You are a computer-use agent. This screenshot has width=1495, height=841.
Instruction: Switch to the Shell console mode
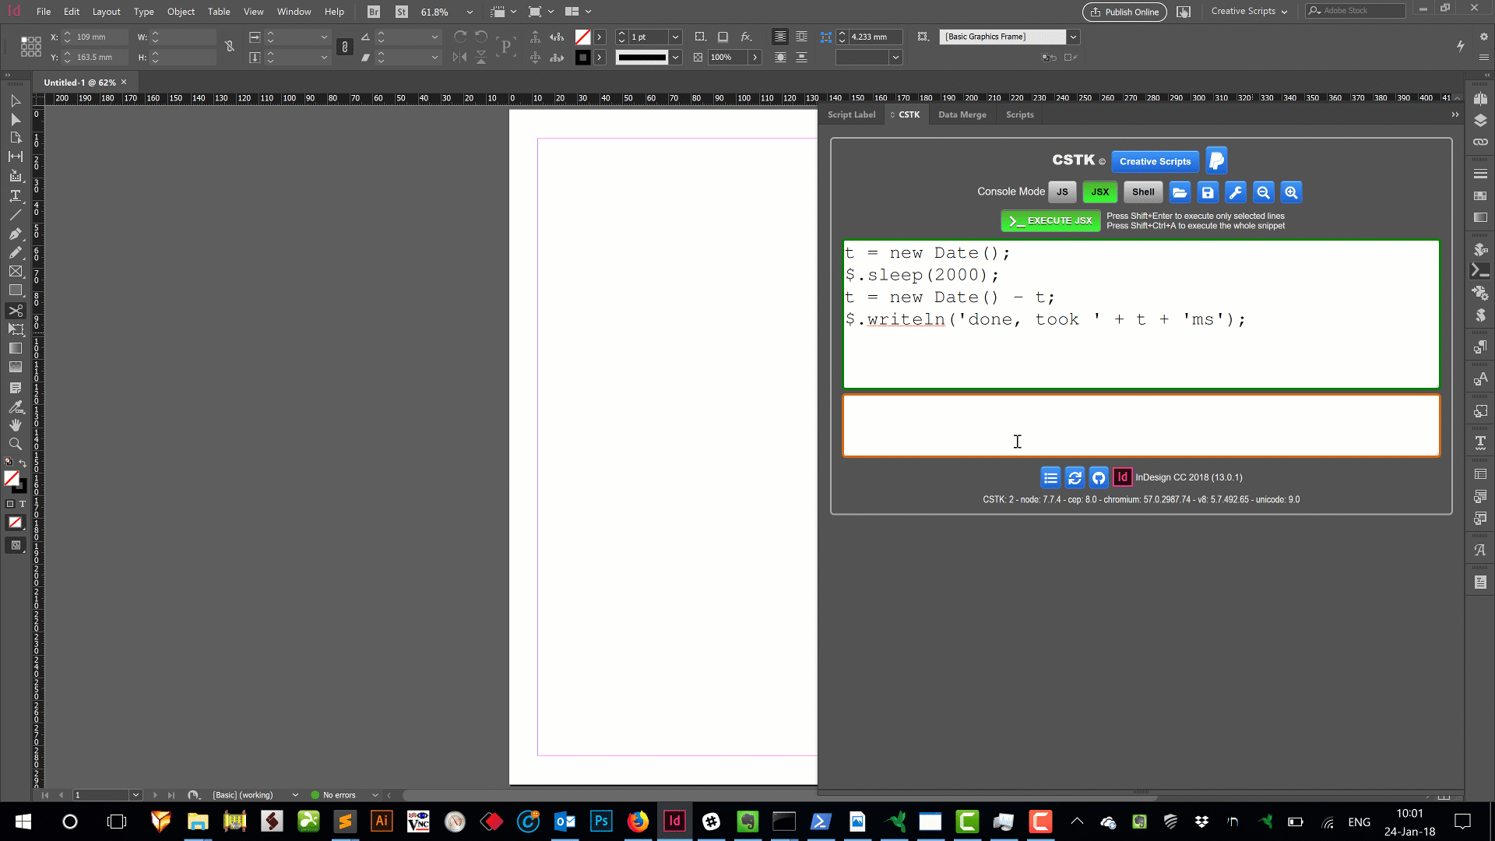1141,192
